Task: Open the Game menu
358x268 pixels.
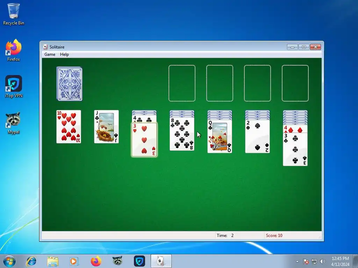Action: click(50, 54)
